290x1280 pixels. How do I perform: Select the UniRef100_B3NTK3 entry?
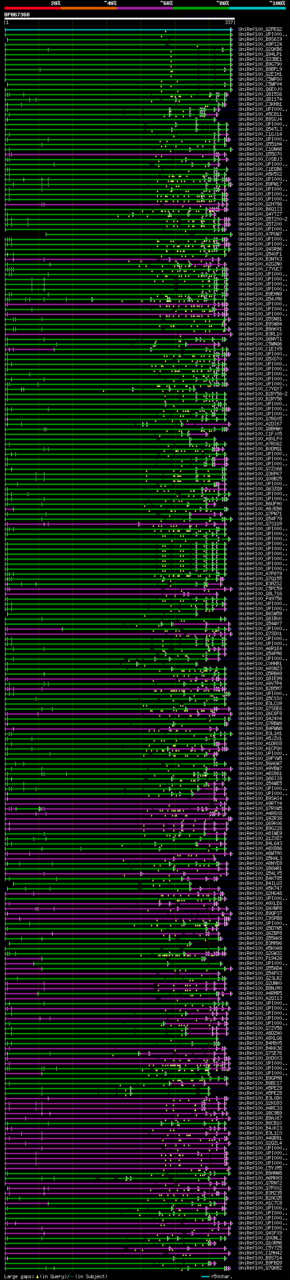(x=260, y=259)
